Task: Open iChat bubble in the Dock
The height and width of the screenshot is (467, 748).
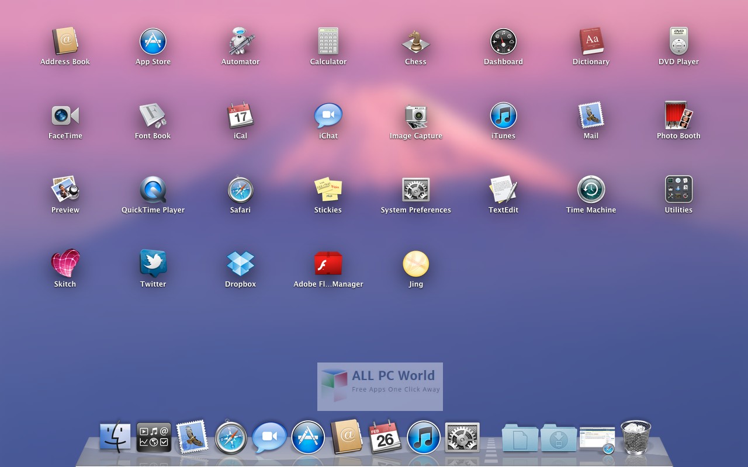Action: pyautogui.click(x=269, y=437)
